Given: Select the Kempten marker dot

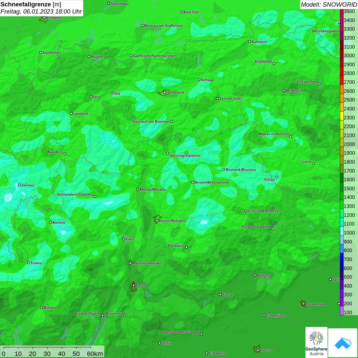Looking at the screenshot, I should tap(44, 18).
